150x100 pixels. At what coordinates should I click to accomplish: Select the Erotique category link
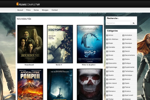point(128,63)
